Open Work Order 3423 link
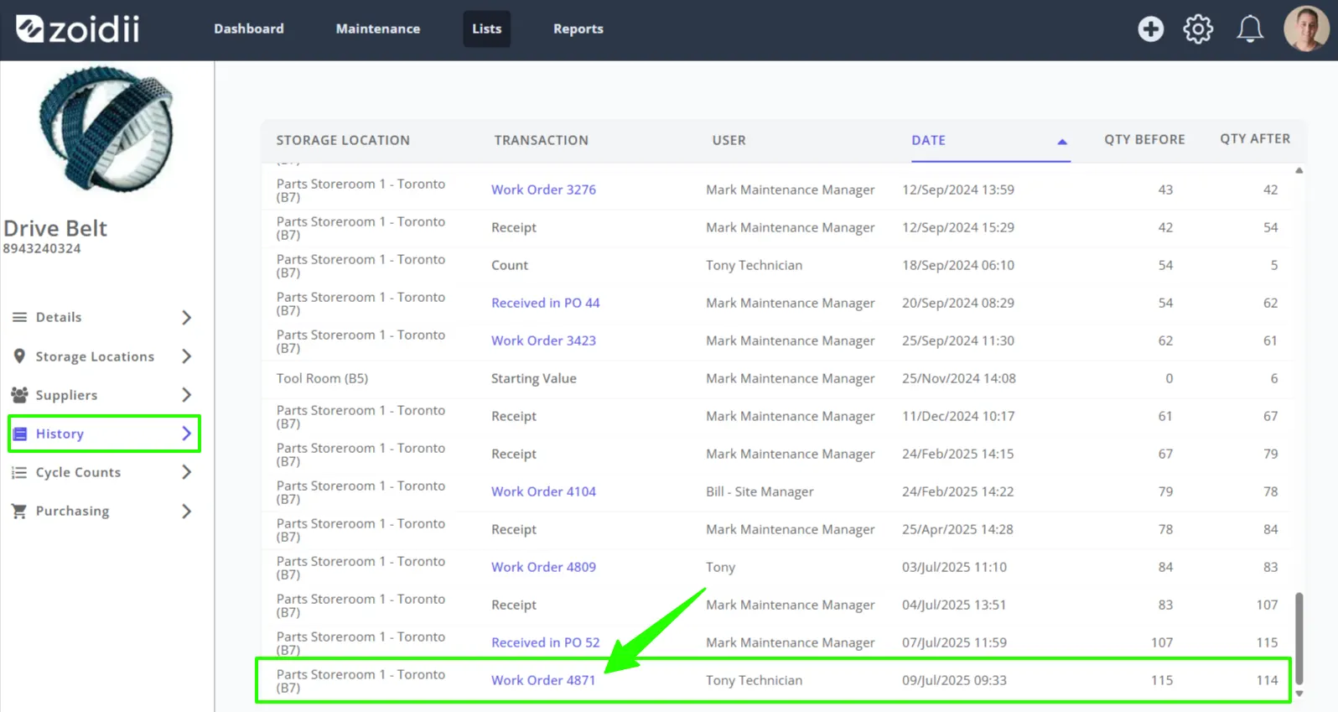This screenshot has width=1338, height=712. (543, 340)
